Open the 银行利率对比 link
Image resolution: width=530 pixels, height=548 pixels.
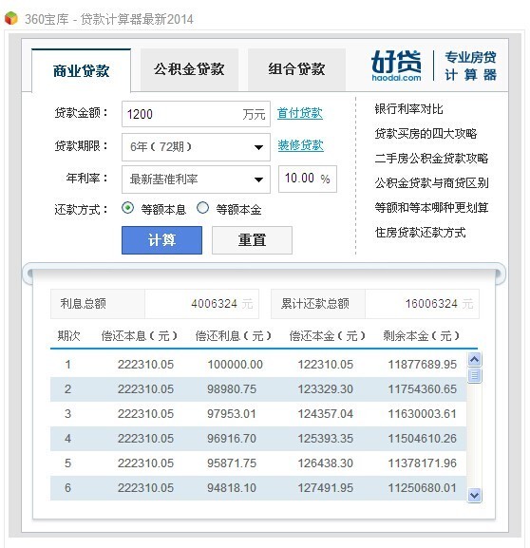(408, 109)
